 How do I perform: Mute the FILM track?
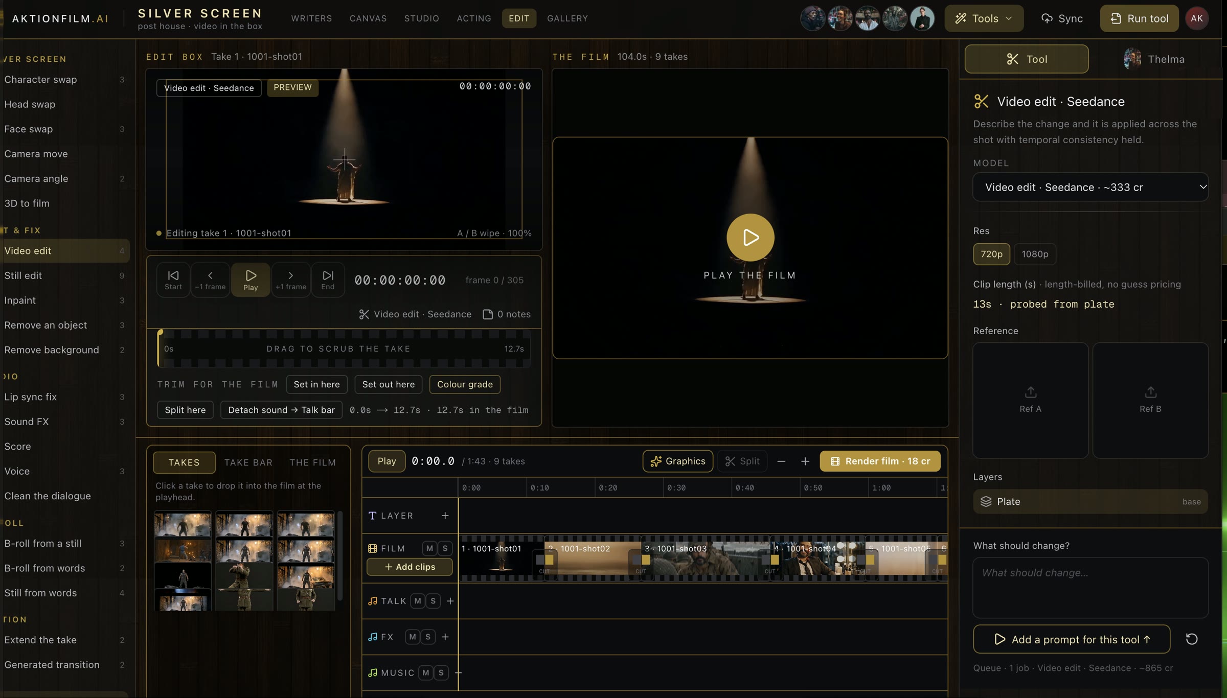pyautogui.click(x=429, y=548)
